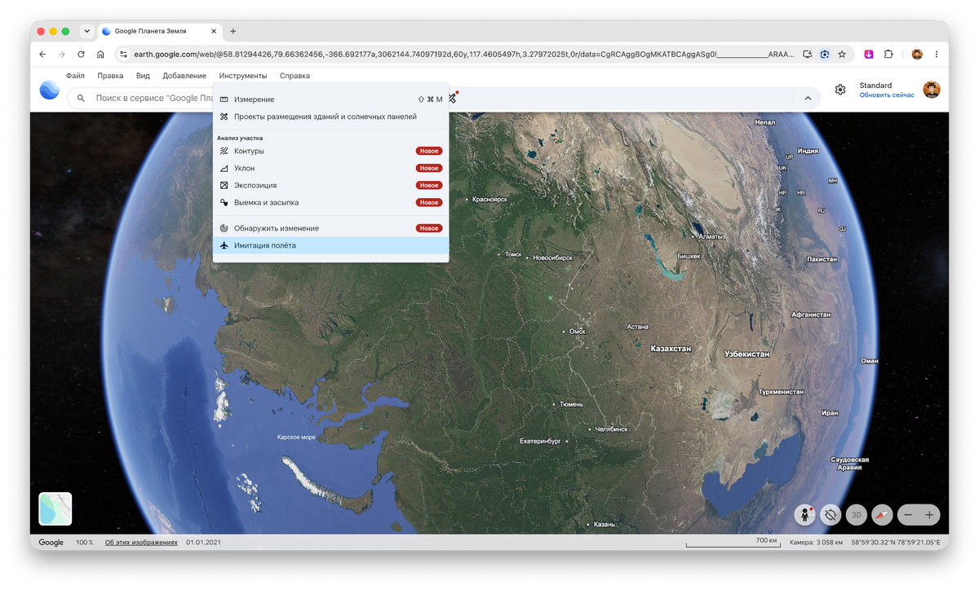Select Экспозиция from the menu

point(330,185)
